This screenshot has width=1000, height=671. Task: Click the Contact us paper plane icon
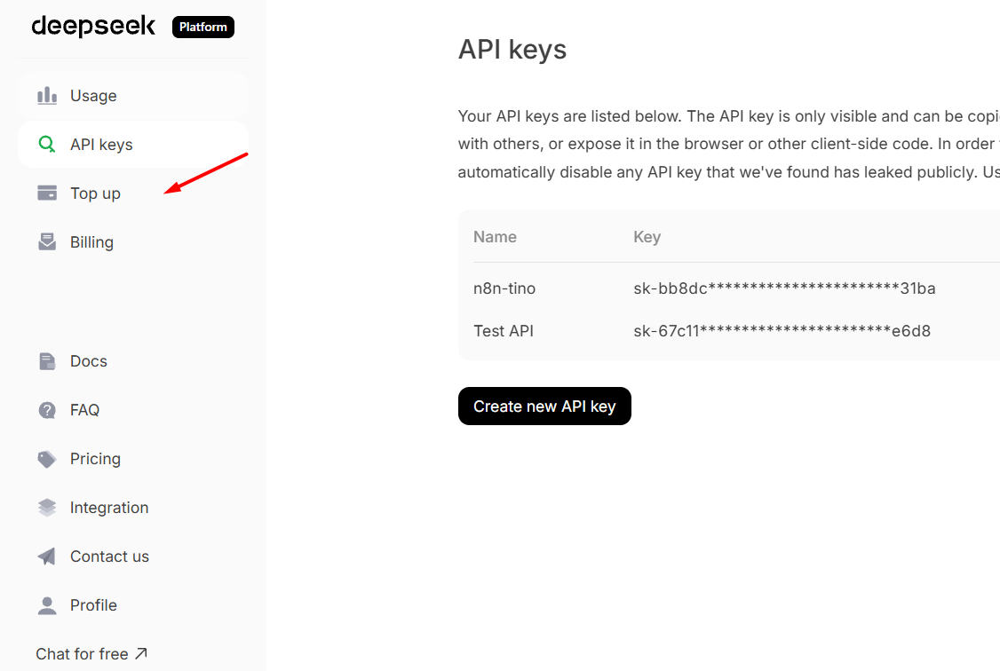[47, 557]
